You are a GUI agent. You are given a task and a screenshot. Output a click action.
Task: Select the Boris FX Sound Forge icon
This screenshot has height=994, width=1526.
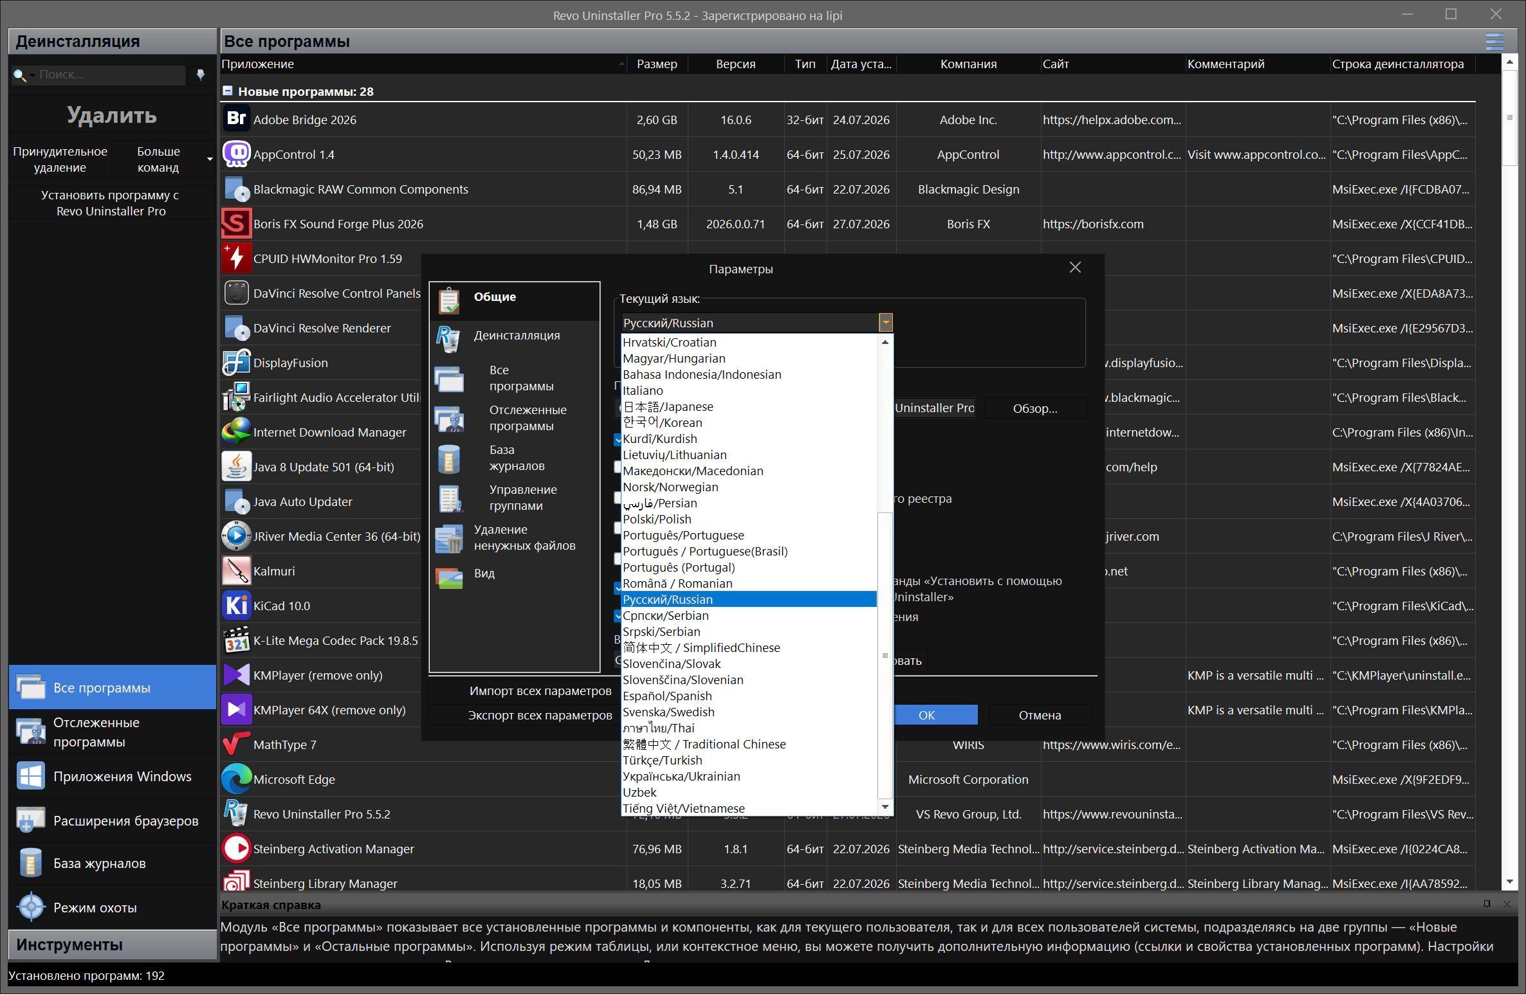point(236,224)
